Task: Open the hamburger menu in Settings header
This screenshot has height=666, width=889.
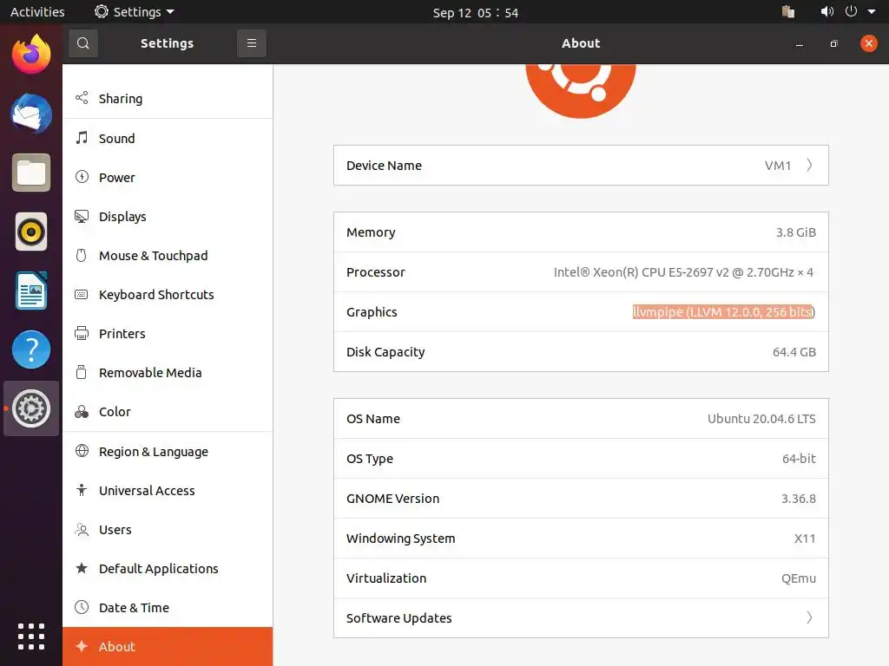Action: (252, 43)
